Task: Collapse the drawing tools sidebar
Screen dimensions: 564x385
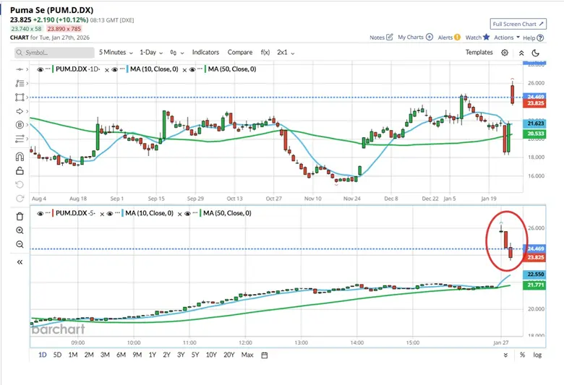Action: click(x=20, y=262)
